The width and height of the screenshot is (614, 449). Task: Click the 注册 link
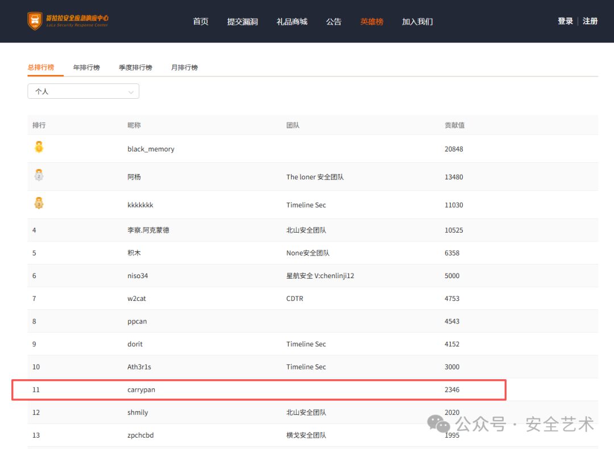coord(590,21)
